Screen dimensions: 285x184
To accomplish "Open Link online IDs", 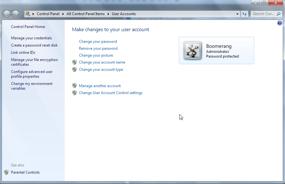I will (x=23, y=53).
